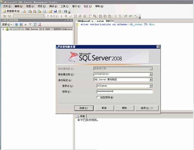The width and height of the screenshot is (194, 150).
Task: Click the 选项 (Options) >> button
Action: (x=147, y=108)
